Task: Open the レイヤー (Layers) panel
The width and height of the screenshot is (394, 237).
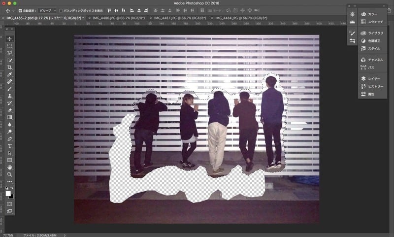Action: pos(373,78)
